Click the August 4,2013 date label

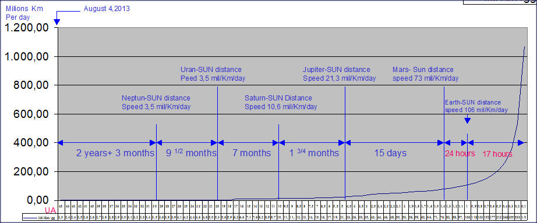pos(107,9)
